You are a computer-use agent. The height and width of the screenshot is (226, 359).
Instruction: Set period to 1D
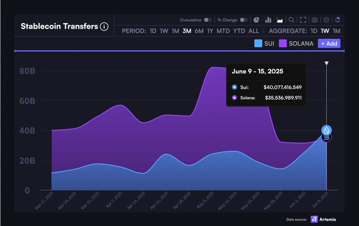click(x=153, y=31)
